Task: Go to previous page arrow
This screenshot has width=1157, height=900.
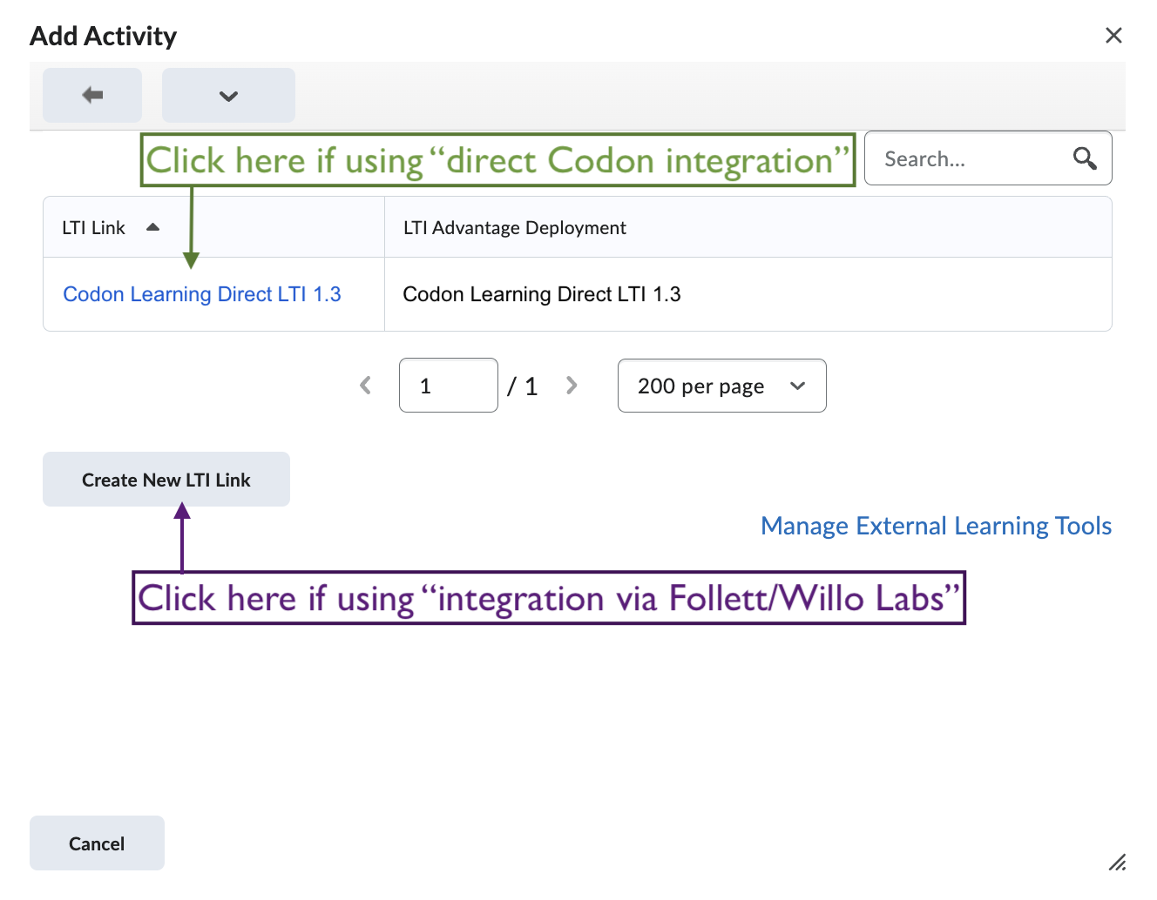Action: tap(366, 386)
